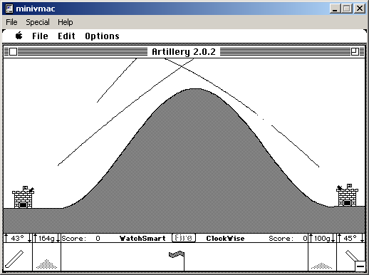
Task: Decrease right powder charge with down arrow beside 100g
Action: [333, 238]
